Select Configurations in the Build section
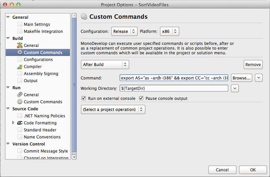This screenshot has width=270, height=177. click(38, 60)
